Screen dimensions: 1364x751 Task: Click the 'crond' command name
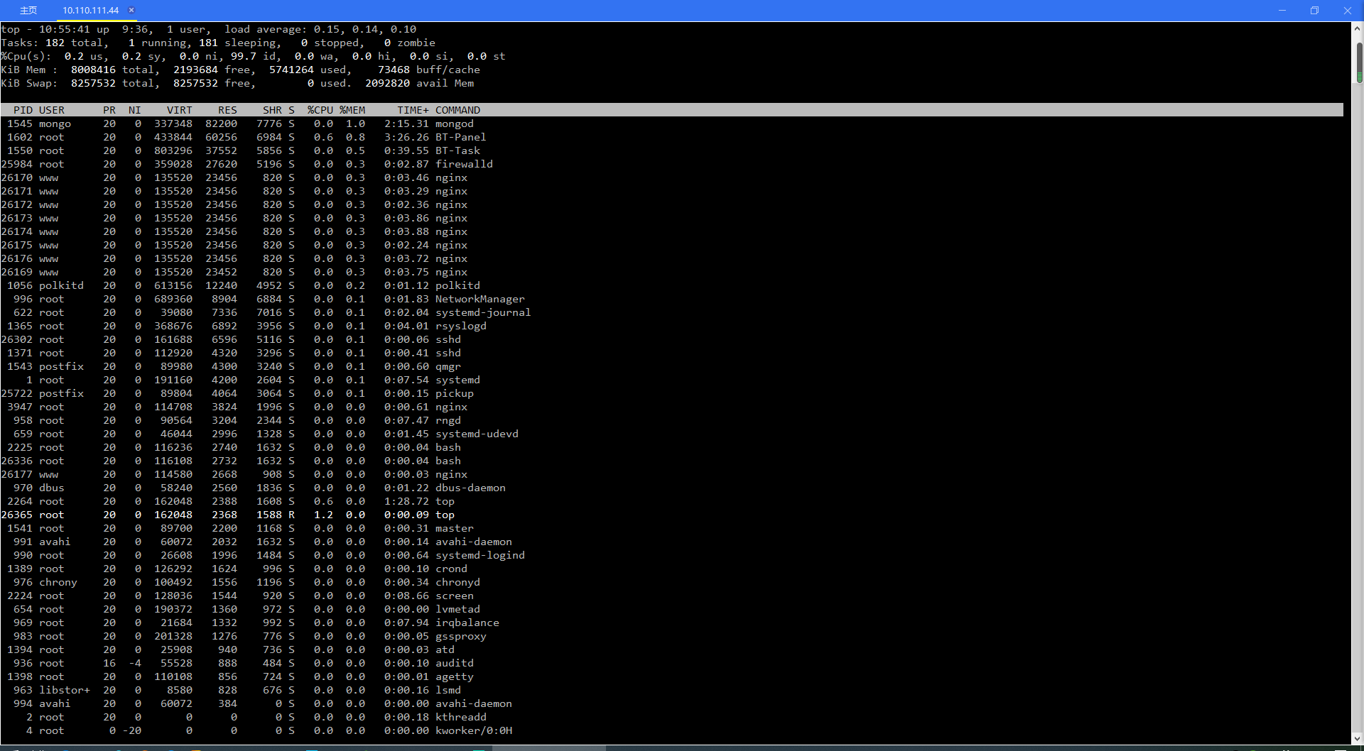[451, 569]
